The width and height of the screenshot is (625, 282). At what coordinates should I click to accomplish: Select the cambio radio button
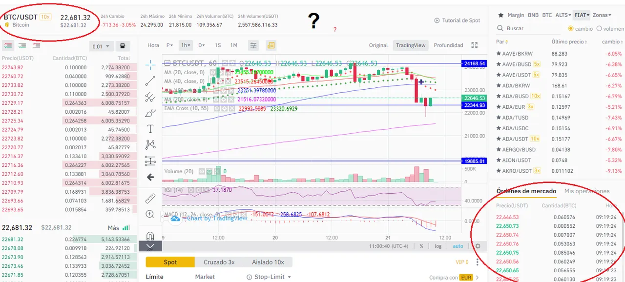[571, 29]
